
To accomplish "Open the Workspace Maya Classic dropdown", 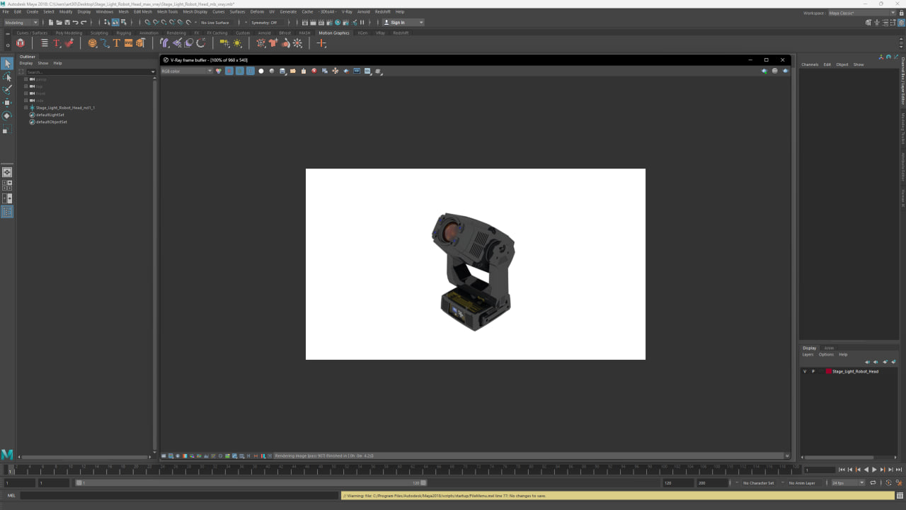I will [862, 13].
